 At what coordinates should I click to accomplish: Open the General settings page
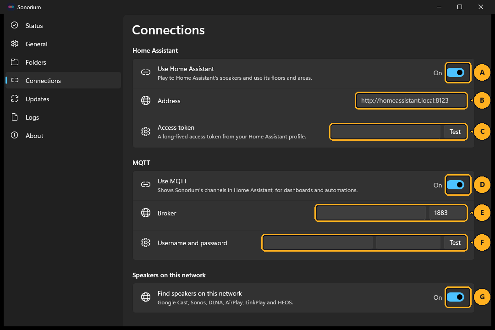63,44
